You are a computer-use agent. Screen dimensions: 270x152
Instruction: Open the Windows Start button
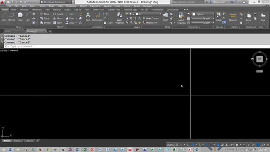[3, 149]
